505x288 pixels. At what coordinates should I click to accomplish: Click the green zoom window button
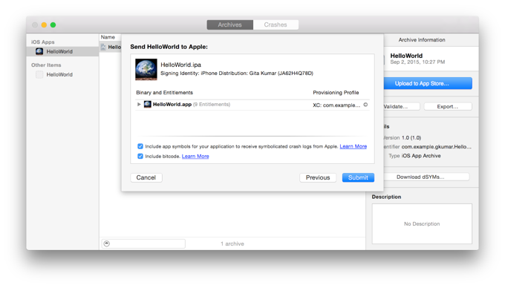[53, 24]
